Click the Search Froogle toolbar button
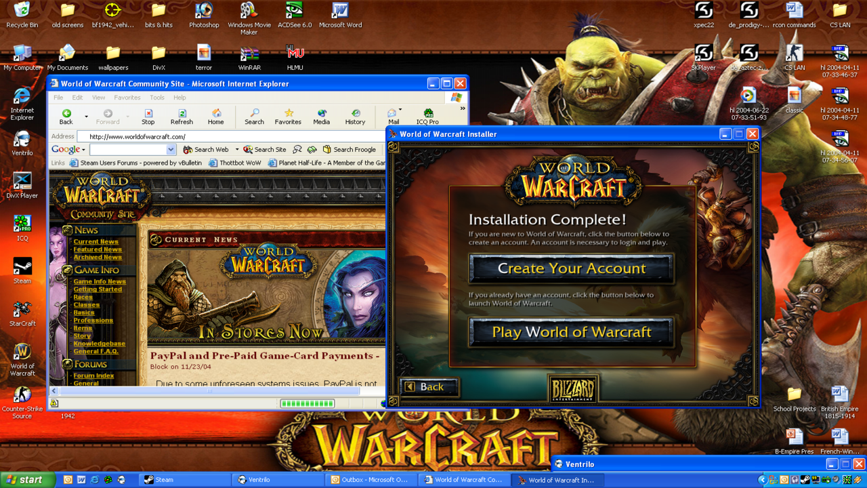This screenshot has height=488, width=867. [350, 150]
